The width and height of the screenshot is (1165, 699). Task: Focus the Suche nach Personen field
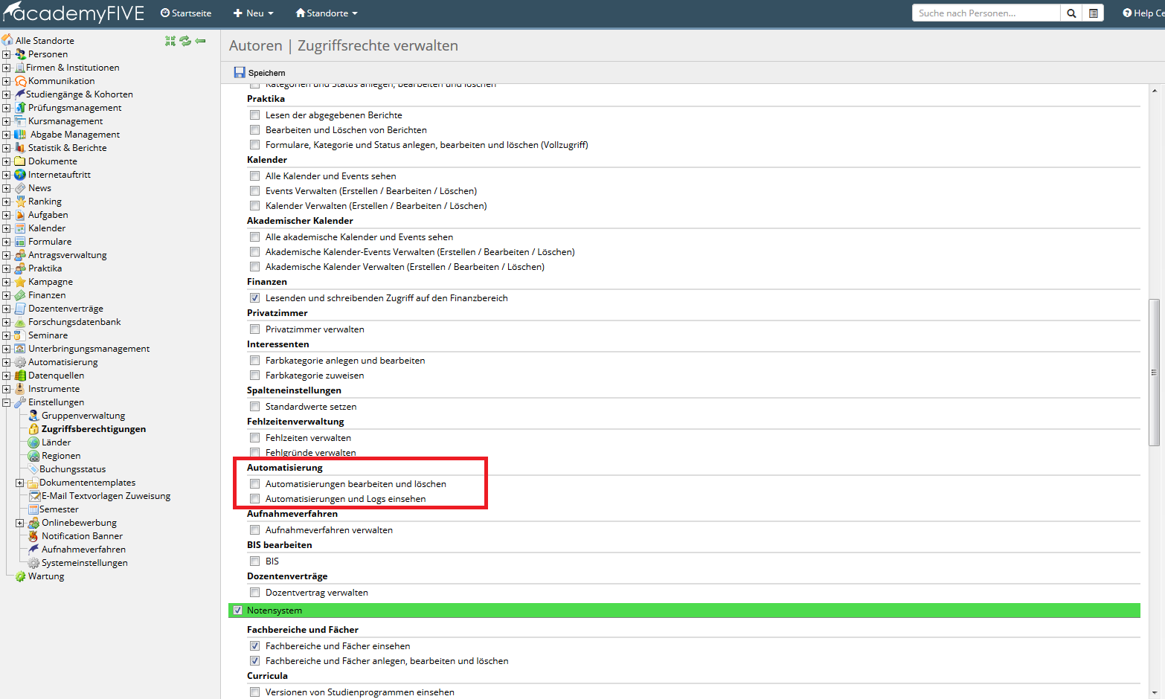[985, 13]
